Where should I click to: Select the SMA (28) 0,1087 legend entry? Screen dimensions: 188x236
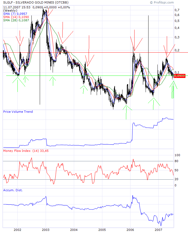16,20
